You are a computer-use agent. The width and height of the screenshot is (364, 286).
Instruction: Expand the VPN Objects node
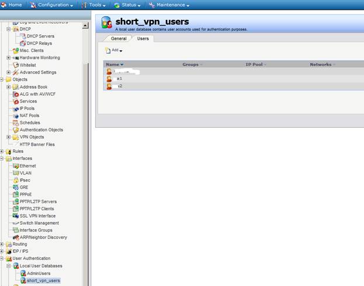(9, 137)
